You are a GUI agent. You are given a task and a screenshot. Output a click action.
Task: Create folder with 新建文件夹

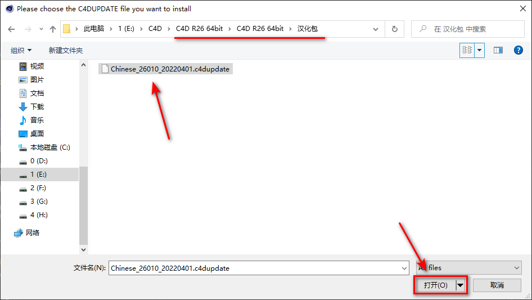(65, 51)
